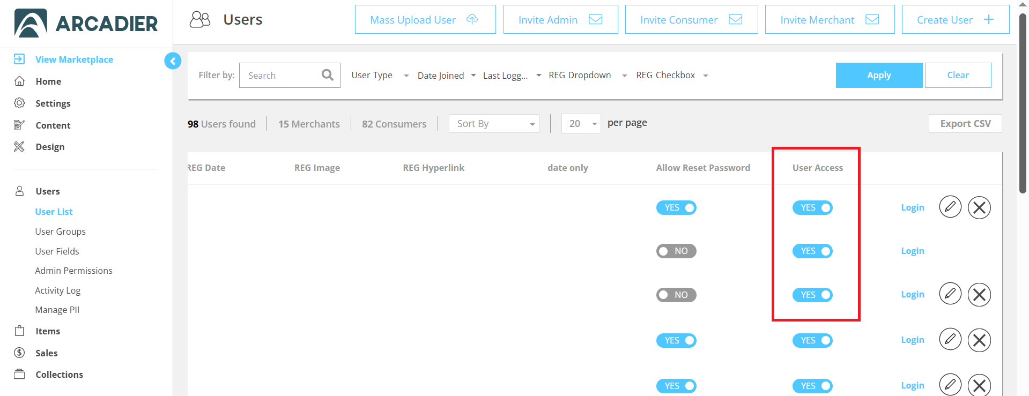This screenshot has width=1029, height=396.
Task: Click Login link in second user row
Action: 912,251
